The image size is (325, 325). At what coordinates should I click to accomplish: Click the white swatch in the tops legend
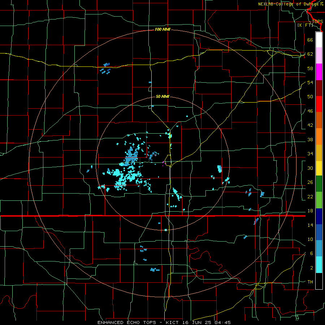(319, 40)
